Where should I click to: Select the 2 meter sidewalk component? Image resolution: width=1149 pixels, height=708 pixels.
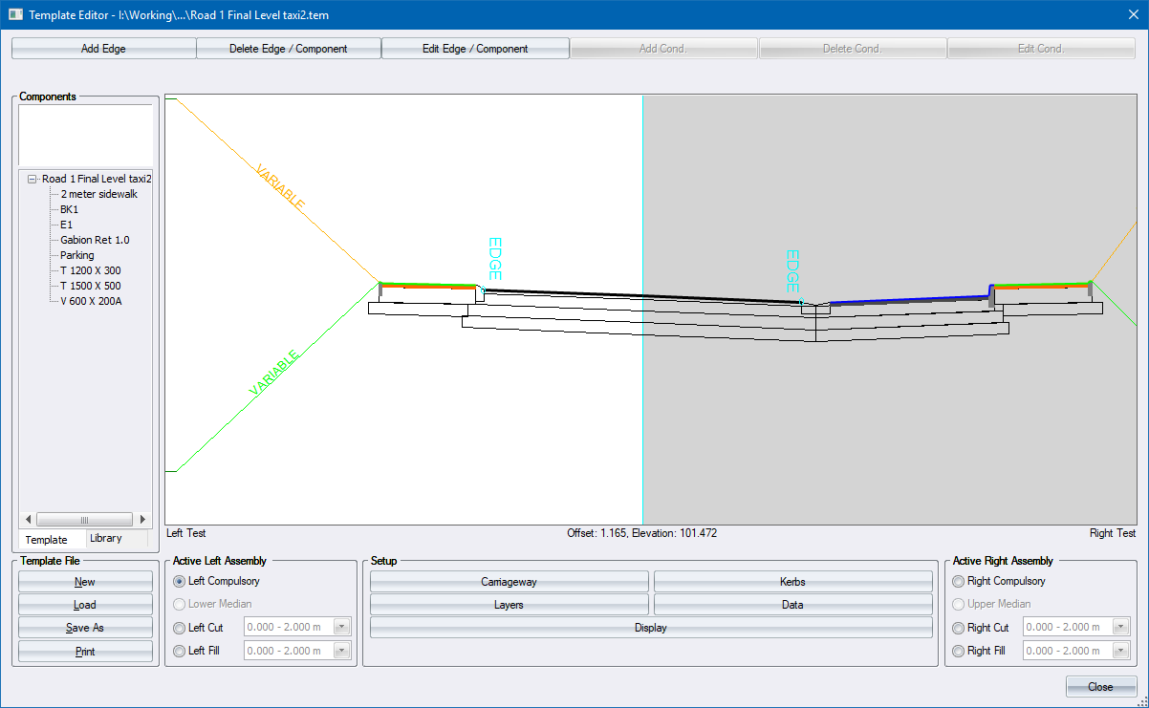point(98,194)
